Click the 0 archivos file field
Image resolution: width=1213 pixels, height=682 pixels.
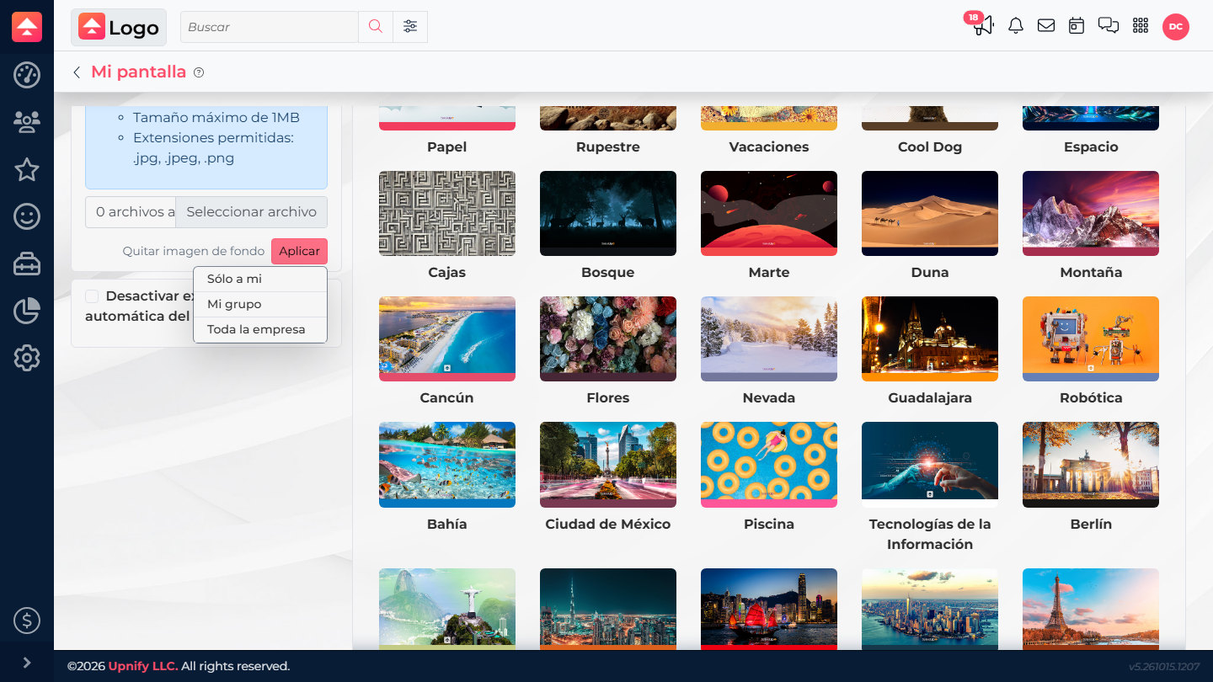[131, 212]
